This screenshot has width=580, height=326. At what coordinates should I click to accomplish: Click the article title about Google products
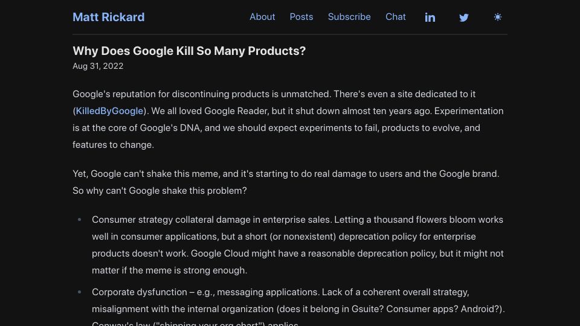[x=189, y=51]
